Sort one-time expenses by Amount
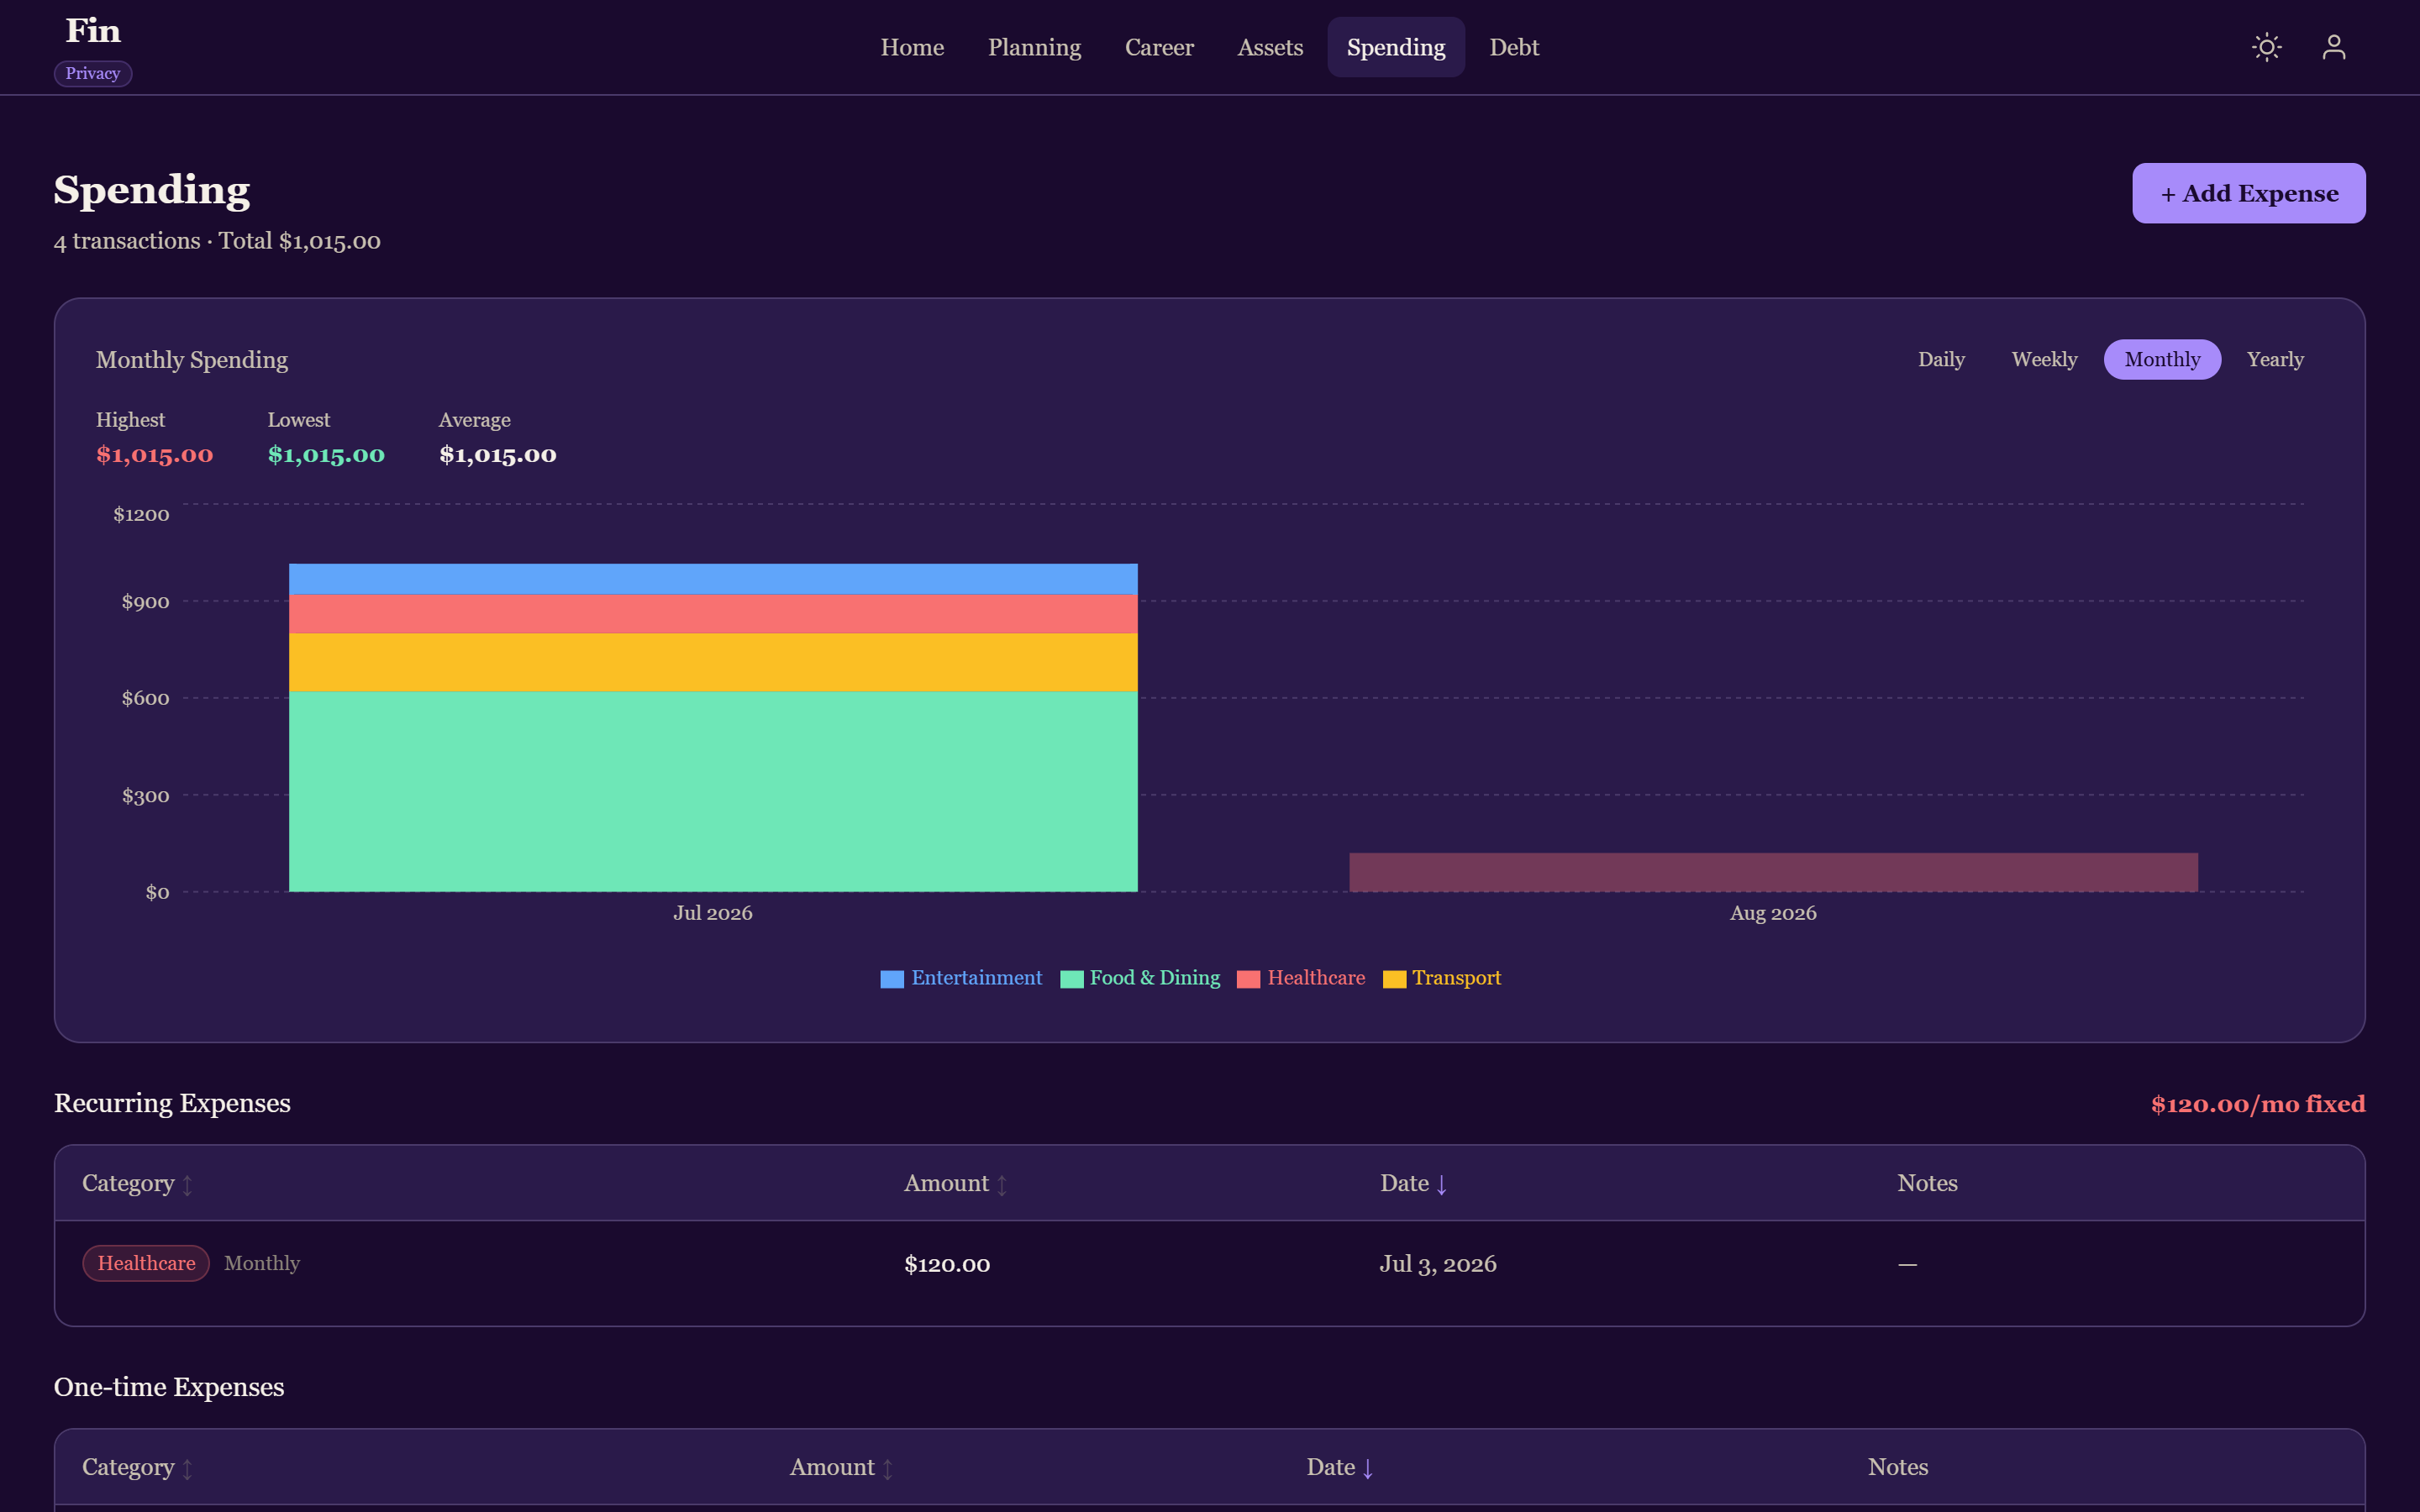Screen dimensions: 2420x1512 pos(841,1467)
